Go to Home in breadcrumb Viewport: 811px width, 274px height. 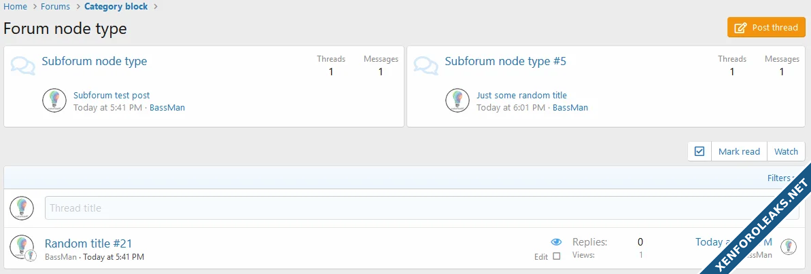(x=15, y=7)
